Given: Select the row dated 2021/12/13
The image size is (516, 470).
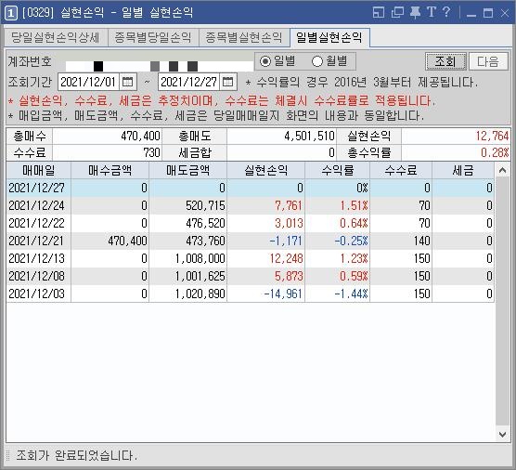Looking at the screenshot, I should click(250, 258).
